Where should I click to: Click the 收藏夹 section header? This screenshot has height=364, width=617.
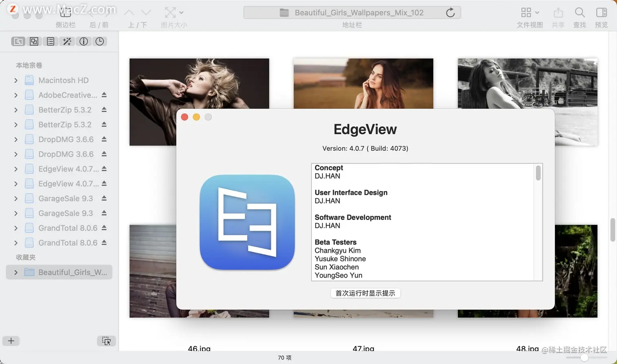coord(26,257)
